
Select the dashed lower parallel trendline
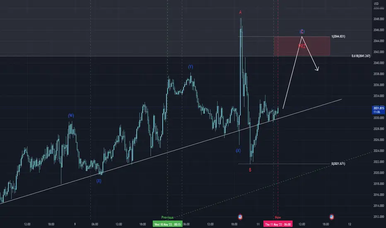tap(273, 184)
